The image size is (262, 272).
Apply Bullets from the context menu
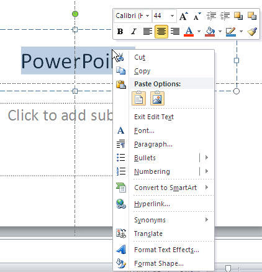click(x=145, y=158)
